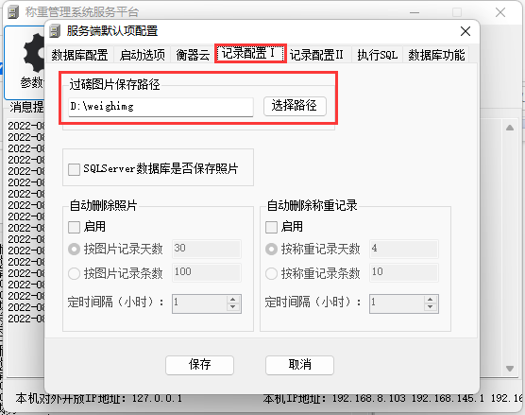Click scroll down arrow in main window message list

pos(510,369)
